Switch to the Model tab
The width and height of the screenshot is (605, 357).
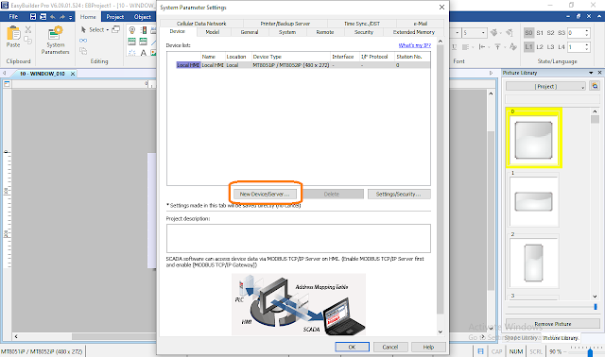pyautogui.click(x=213, y=32)
